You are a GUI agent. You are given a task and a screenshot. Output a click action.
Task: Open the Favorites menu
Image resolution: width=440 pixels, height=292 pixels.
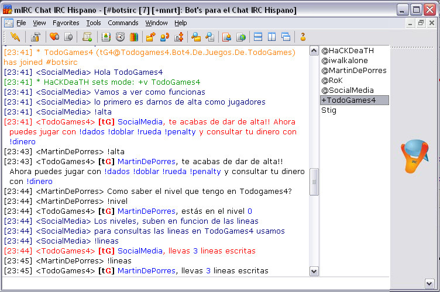click(x=66, y=23)
